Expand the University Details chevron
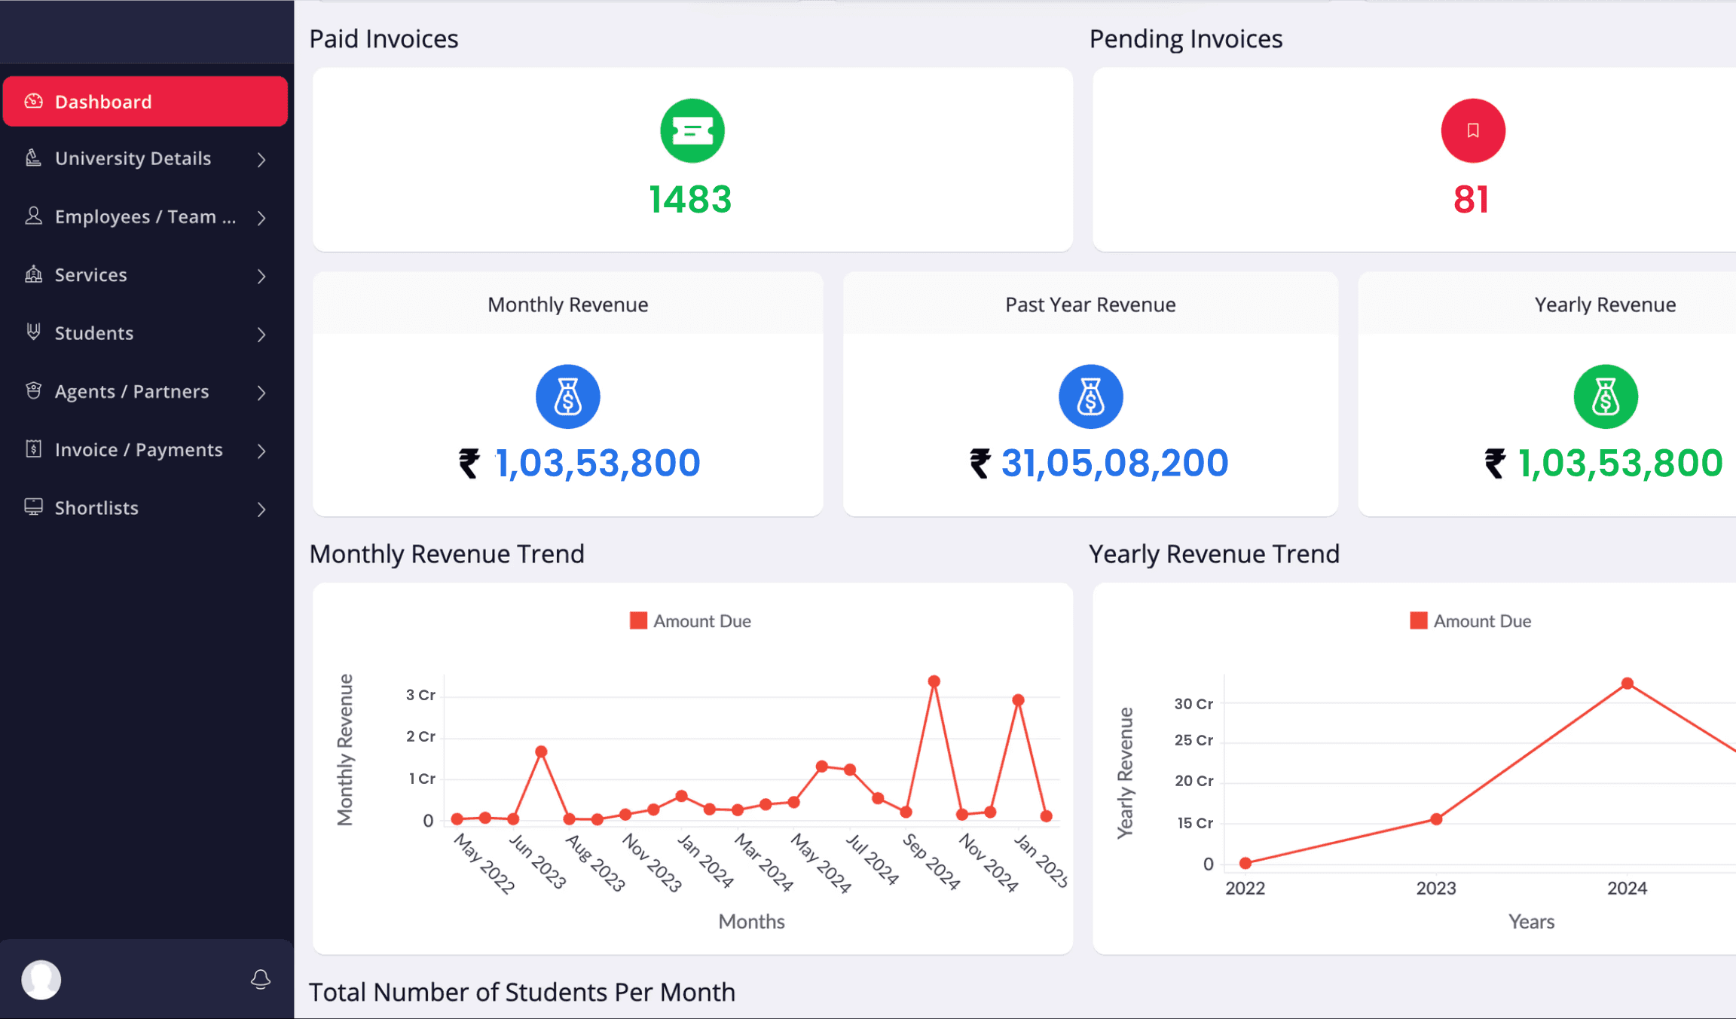1736x1019 pixels. [x=261, y=160]
